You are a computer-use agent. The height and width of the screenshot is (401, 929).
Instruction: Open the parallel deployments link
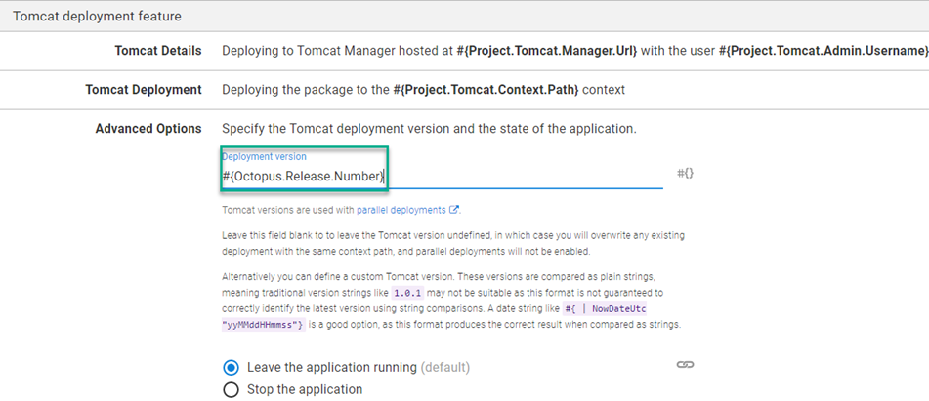[401, 210]
